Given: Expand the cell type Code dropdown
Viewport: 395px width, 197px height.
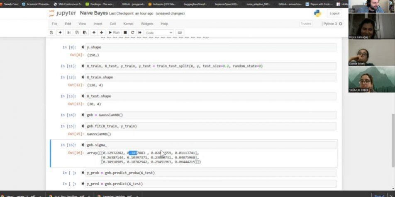Looking at the screenshot, I should point(159,32).
